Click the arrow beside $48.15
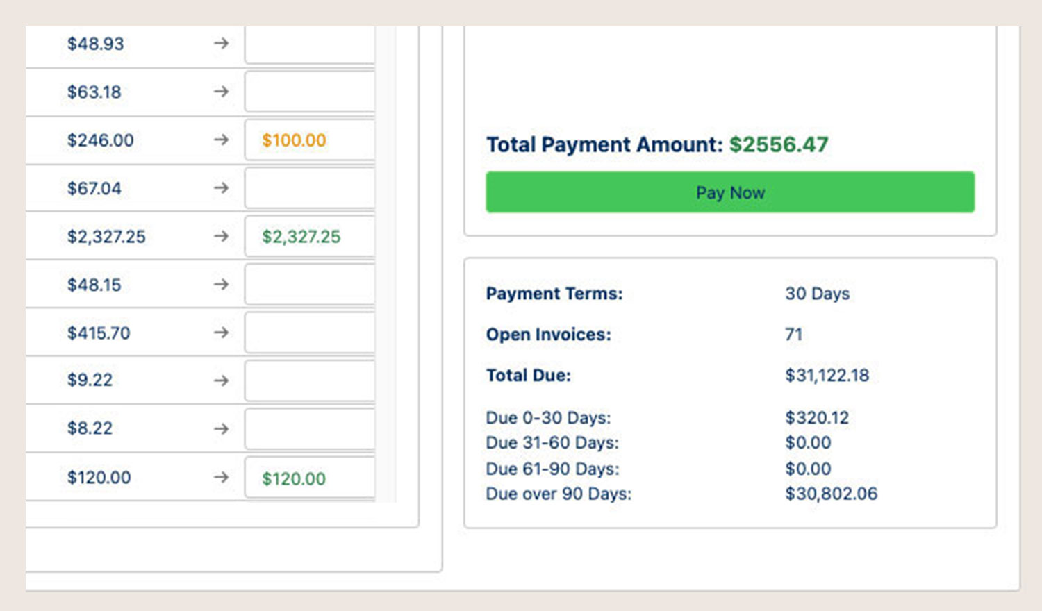1042x611 pixels. click(221, 285)
